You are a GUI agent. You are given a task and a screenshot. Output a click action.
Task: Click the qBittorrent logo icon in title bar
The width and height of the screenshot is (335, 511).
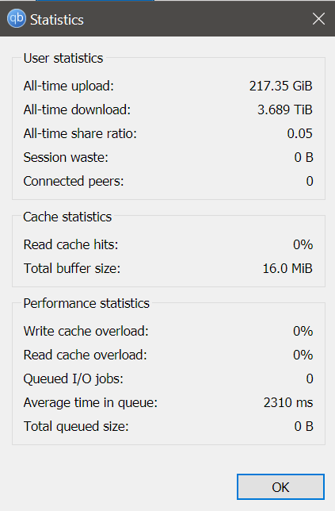[17, 18]
